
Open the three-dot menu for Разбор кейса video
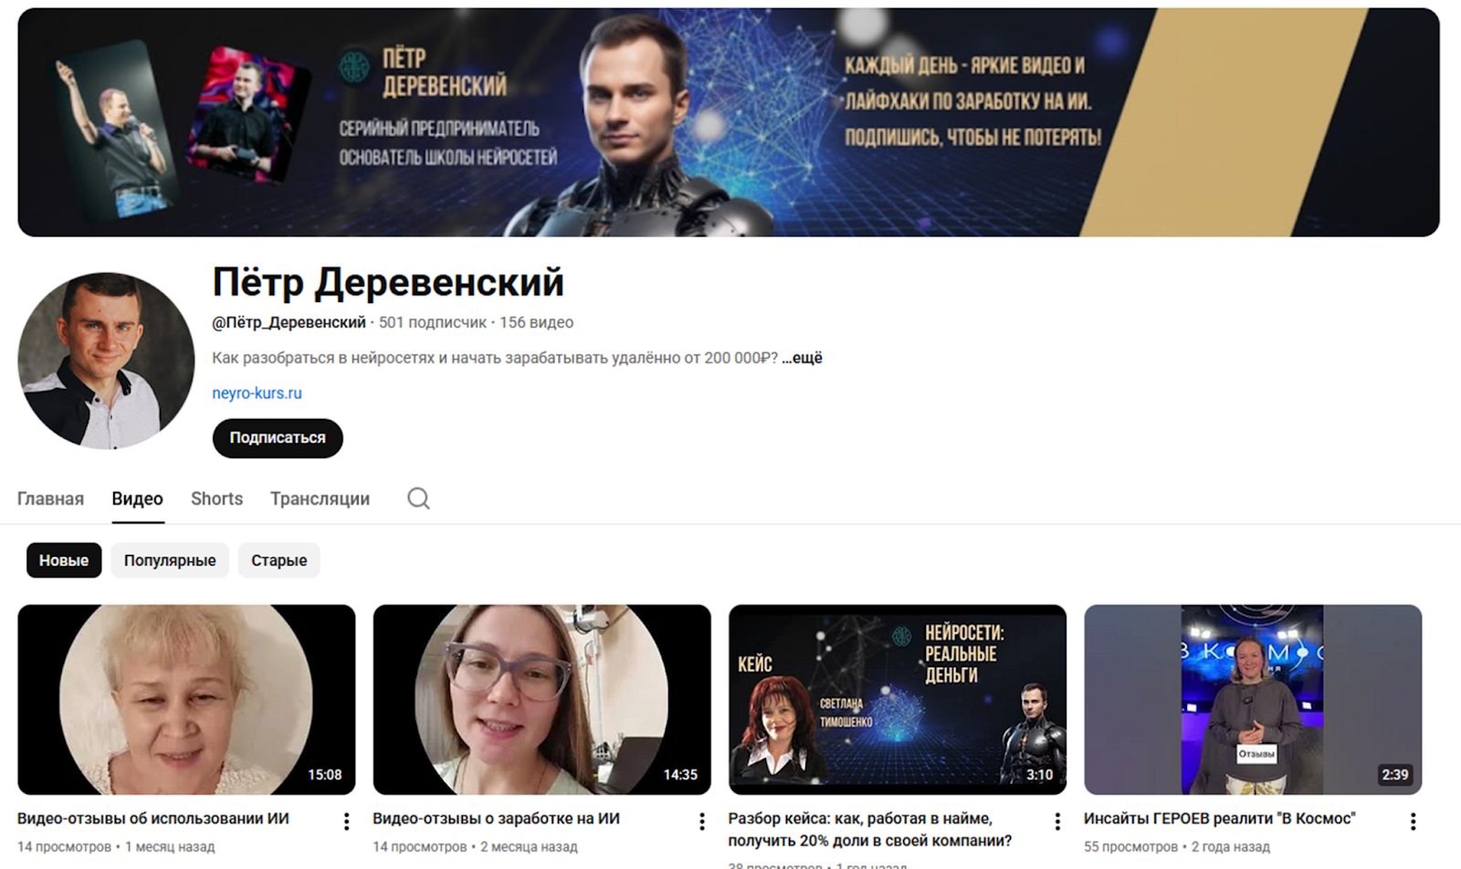point(1057,822)
